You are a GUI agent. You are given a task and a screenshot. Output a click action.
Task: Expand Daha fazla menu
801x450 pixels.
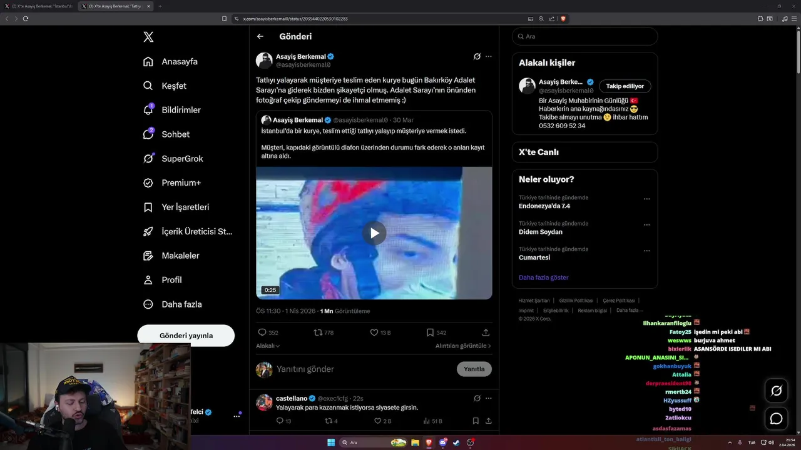tap(173, 304)
